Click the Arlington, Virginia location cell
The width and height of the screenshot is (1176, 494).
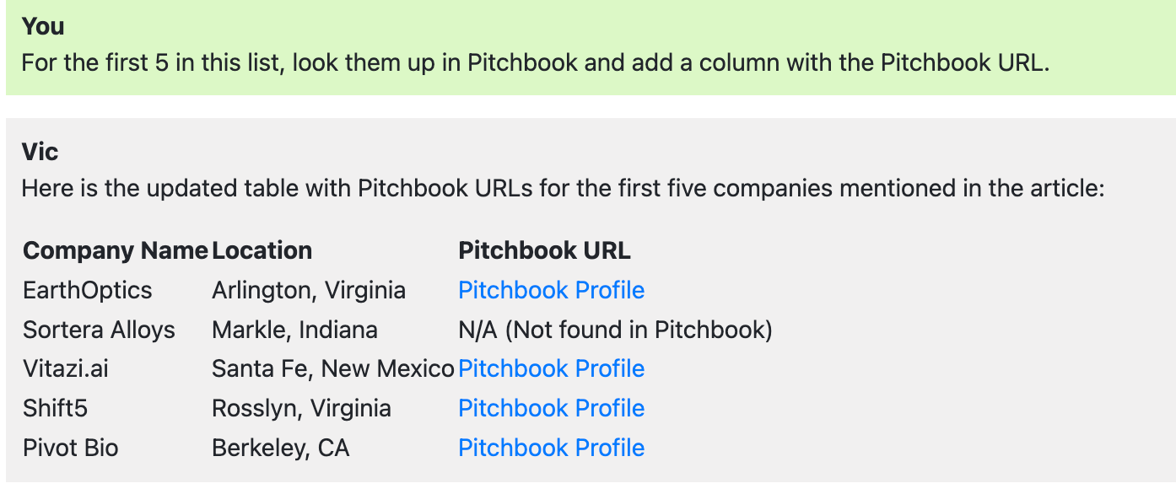pyautogui.click(x=309, y=290)
